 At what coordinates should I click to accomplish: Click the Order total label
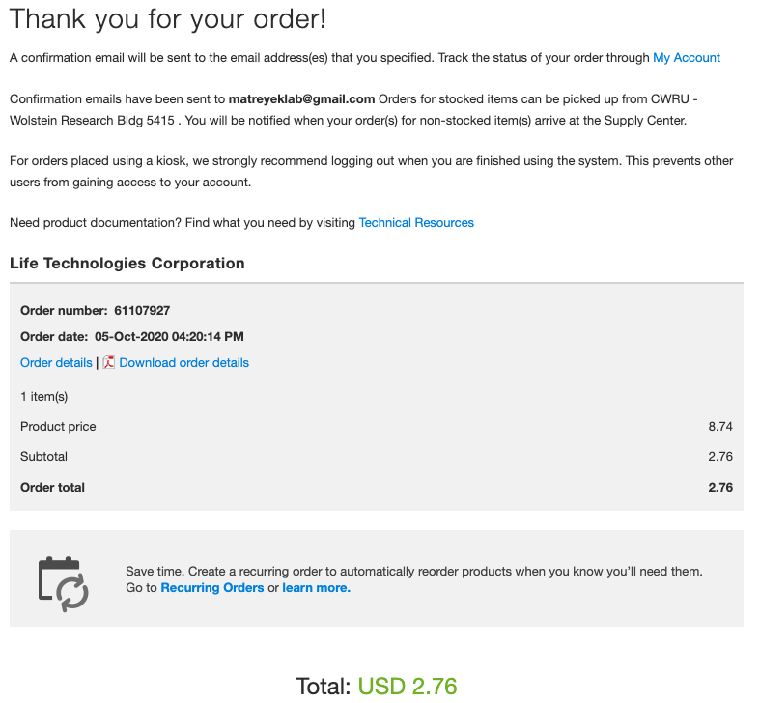coord(52,488)
